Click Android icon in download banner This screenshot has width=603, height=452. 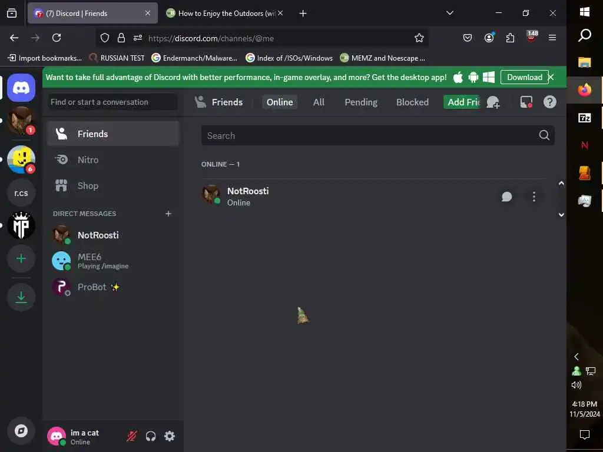(473, 77)
